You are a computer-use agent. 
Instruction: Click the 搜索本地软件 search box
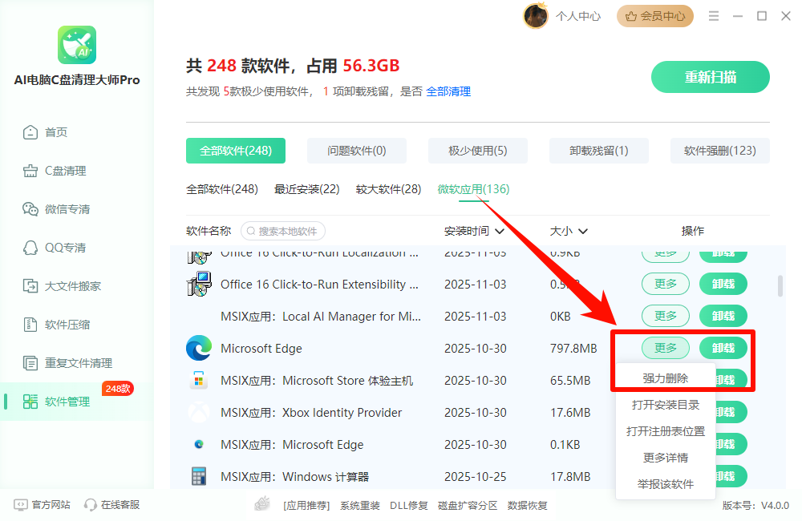(282, 231)
